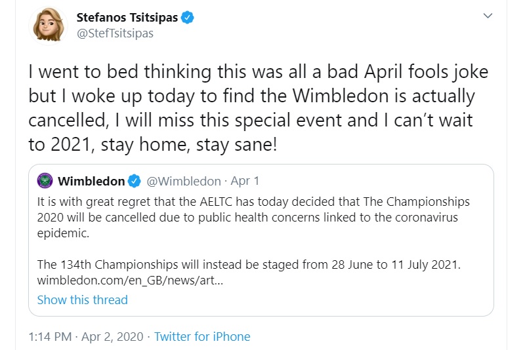Click the verified badge beside Wimbledon
The image size is (525, 350).
pos(135,181)
